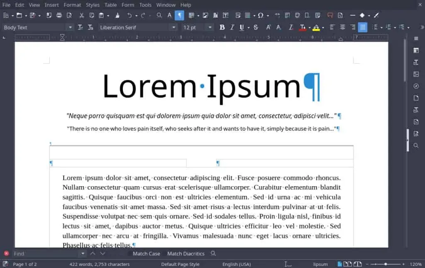
Task: Insert special character Omega icon
Action: click(x=260, y=15)
